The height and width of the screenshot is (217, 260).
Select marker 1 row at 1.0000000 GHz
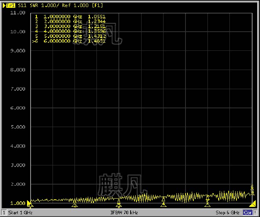70,17
